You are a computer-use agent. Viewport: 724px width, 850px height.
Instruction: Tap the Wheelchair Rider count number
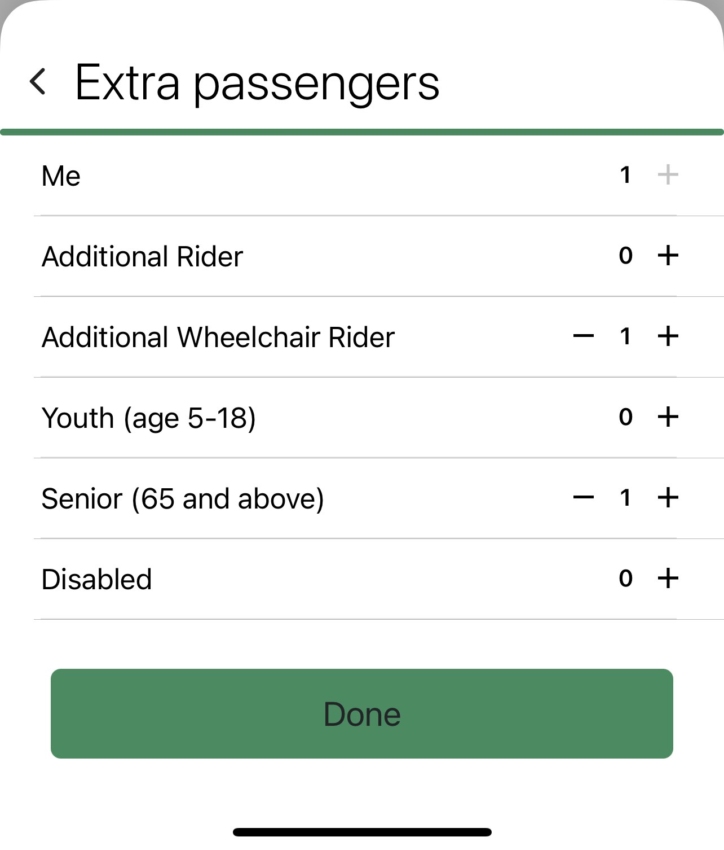tap(625, 336)
